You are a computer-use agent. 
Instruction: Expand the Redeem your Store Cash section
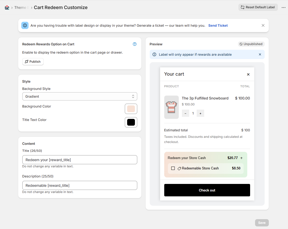point(241,158)
